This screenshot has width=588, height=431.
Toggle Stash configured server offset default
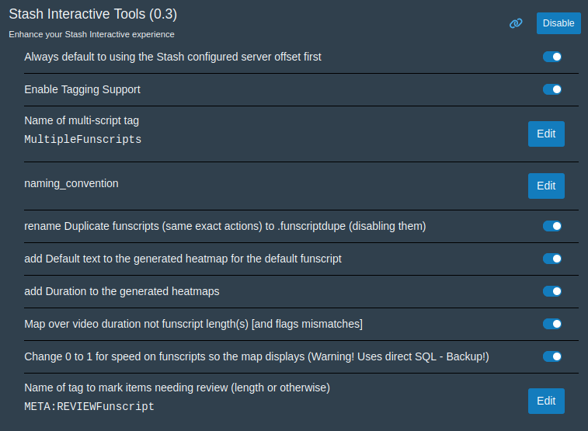click(x=552, y=57)
